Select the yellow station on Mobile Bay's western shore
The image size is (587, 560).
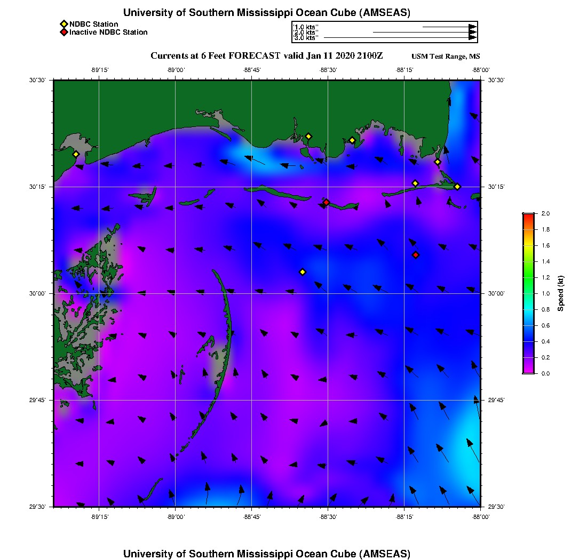click(438, 162)
